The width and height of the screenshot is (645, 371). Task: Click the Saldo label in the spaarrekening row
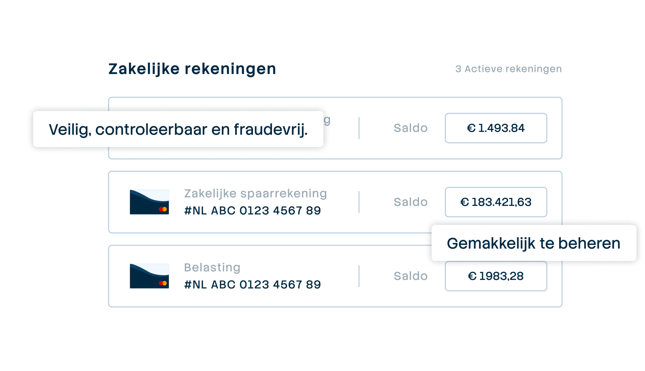pyautogui.click(x=410, y=202)
